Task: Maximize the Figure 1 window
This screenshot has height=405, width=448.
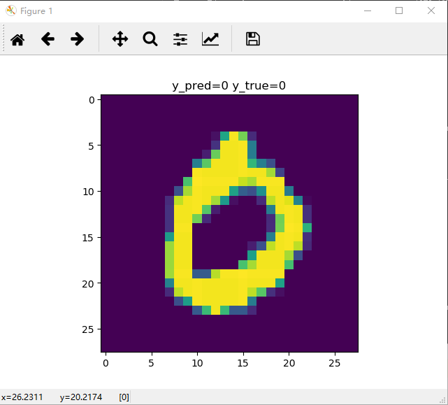Action: (399, 10)
